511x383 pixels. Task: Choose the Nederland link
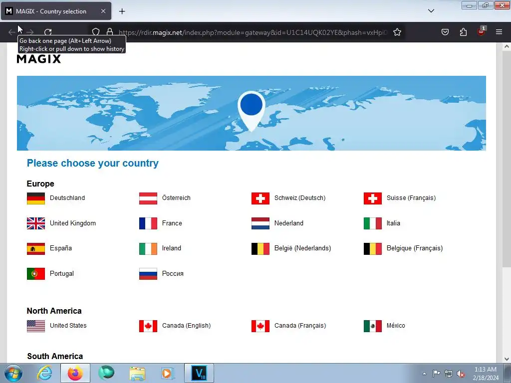289,223
